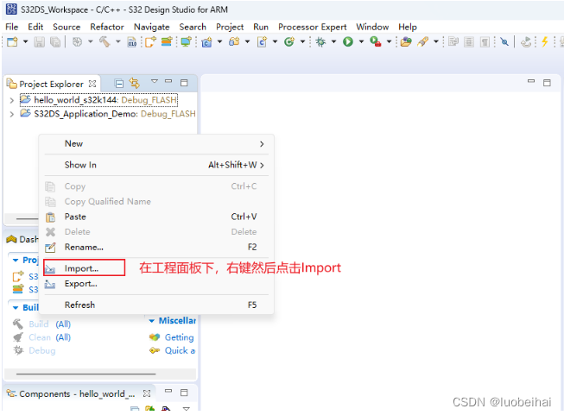564x415 pixels.
Task: Choose Refresh from the context menu
Action: tap(156, 305)
